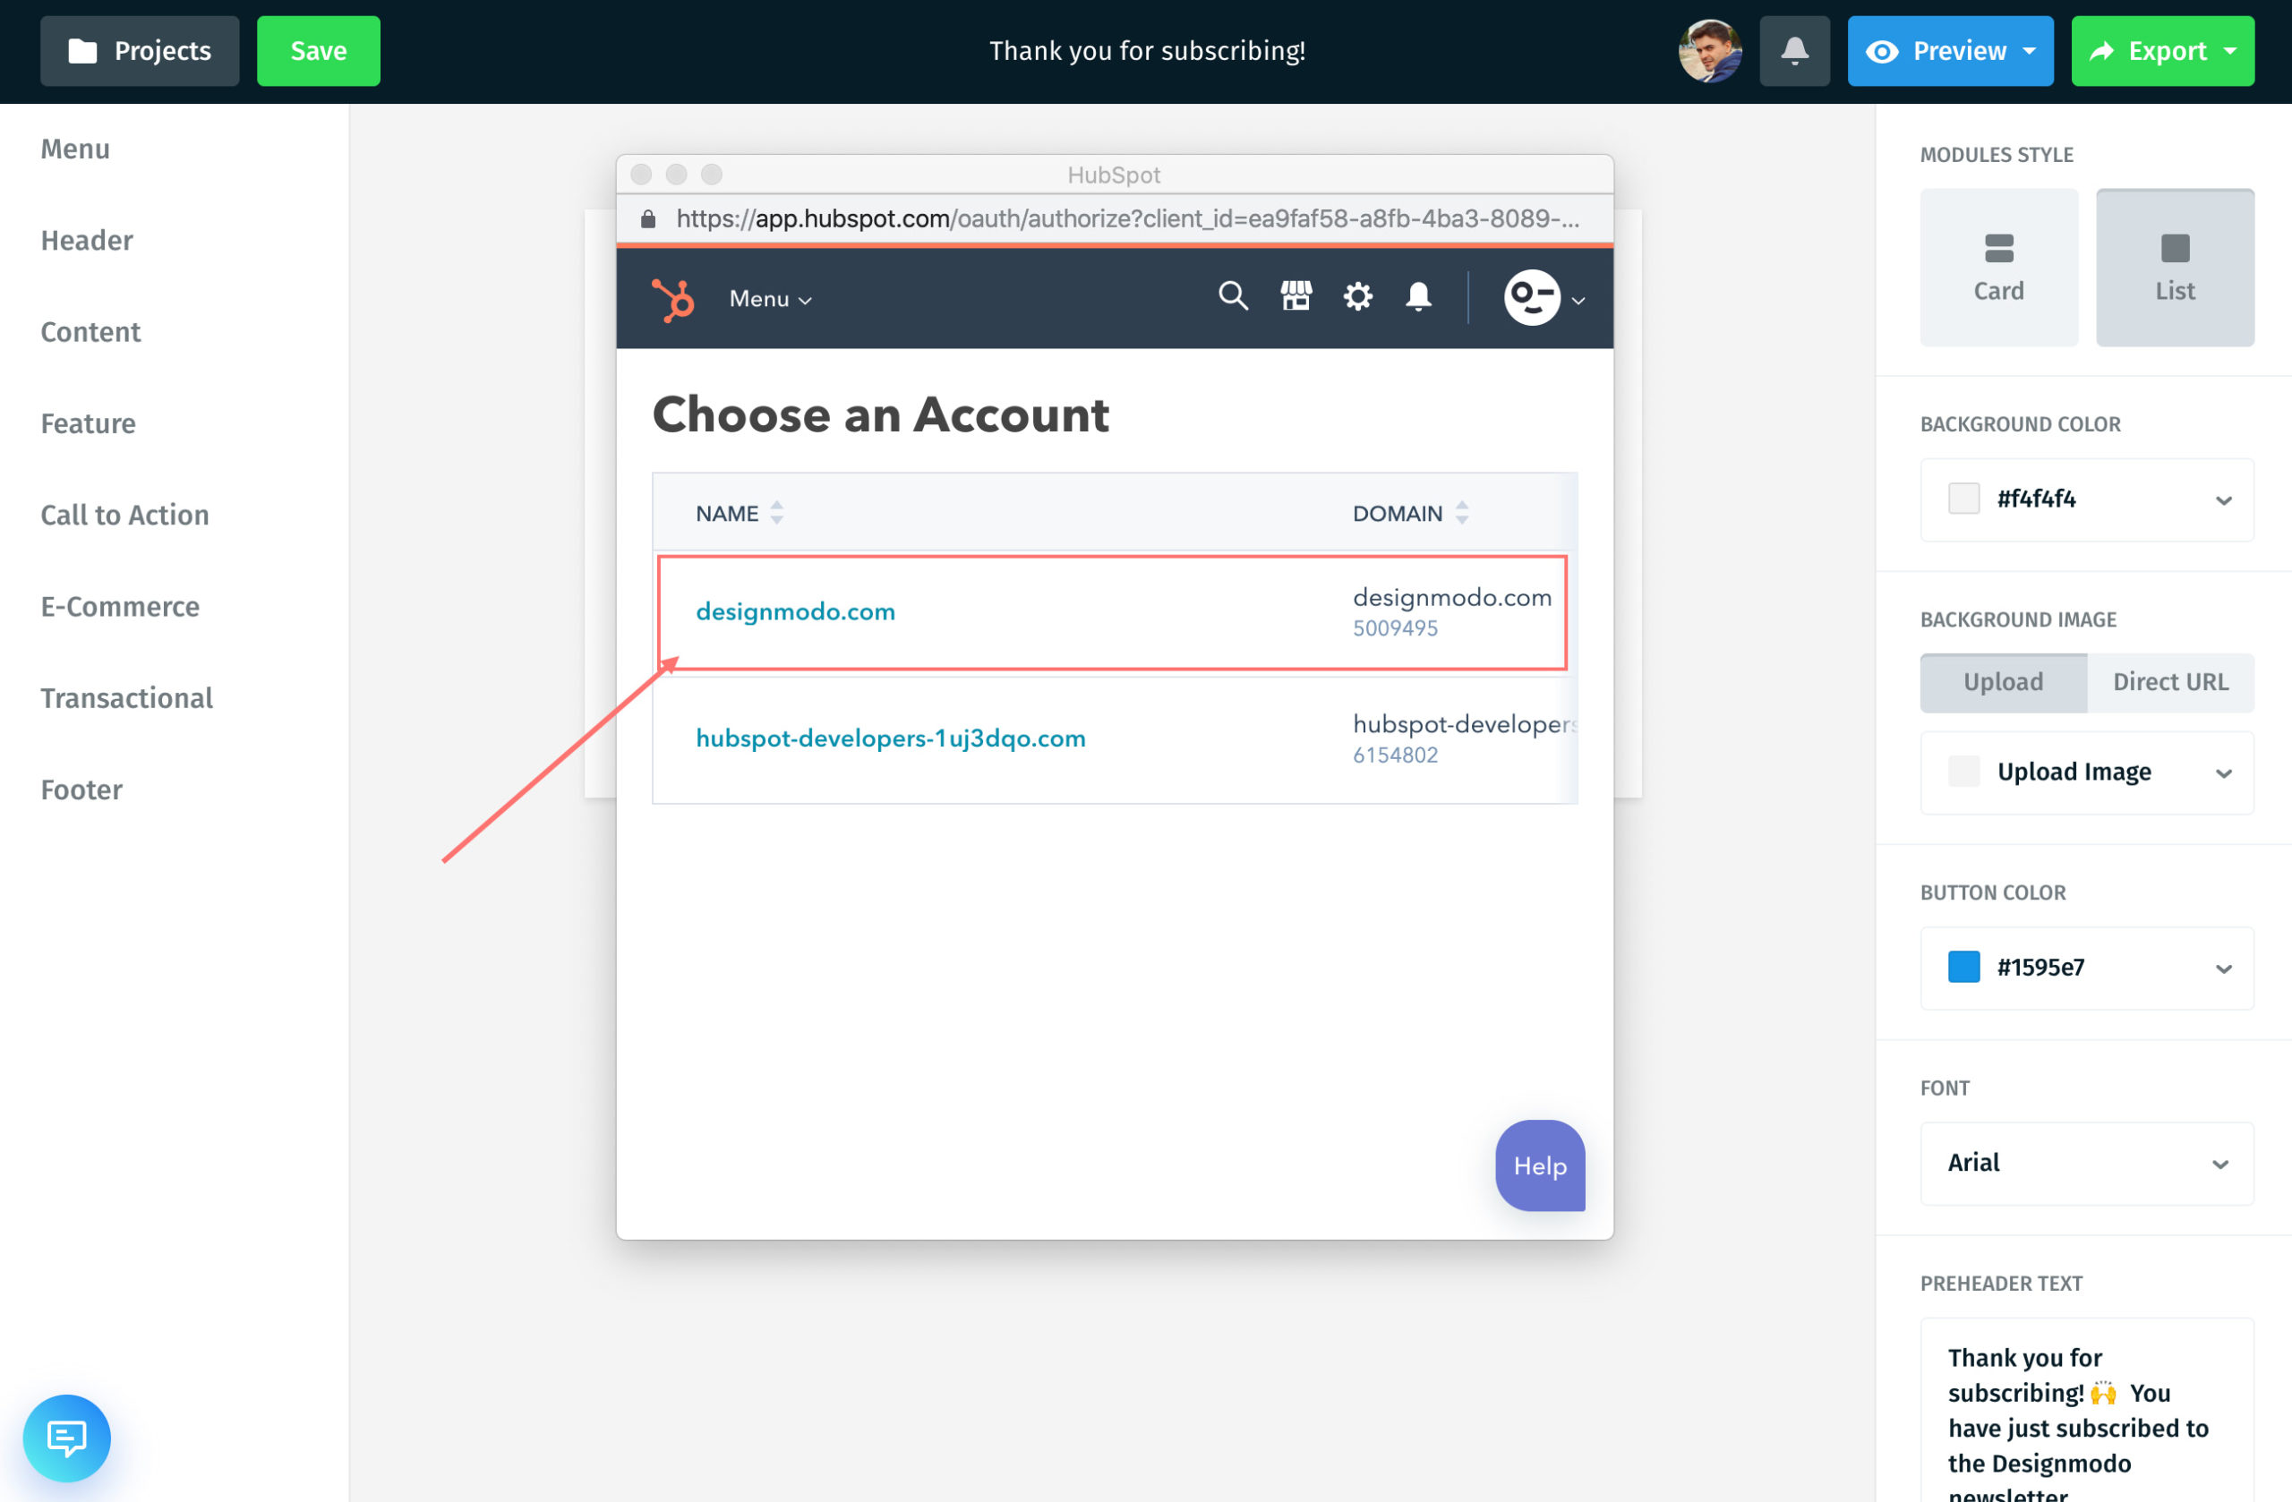Switch background image to Upload
The width and height of the screenshot is (2292, 1502).
pyautogui.click(x=2003, y=682)
